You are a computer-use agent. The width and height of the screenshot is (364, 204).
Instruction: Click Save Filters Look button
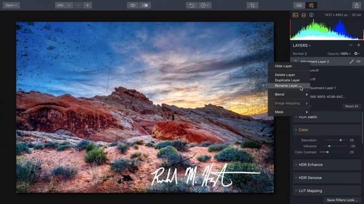[342, 200]
